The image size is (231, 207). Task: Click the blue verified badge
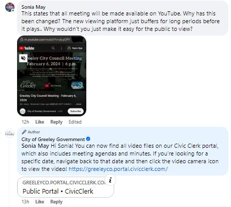tap(88, 139)
